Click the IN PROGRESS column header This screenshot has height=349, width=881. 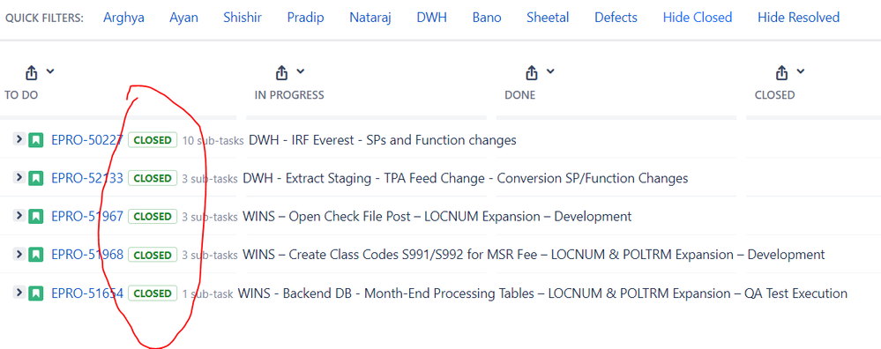289,95
